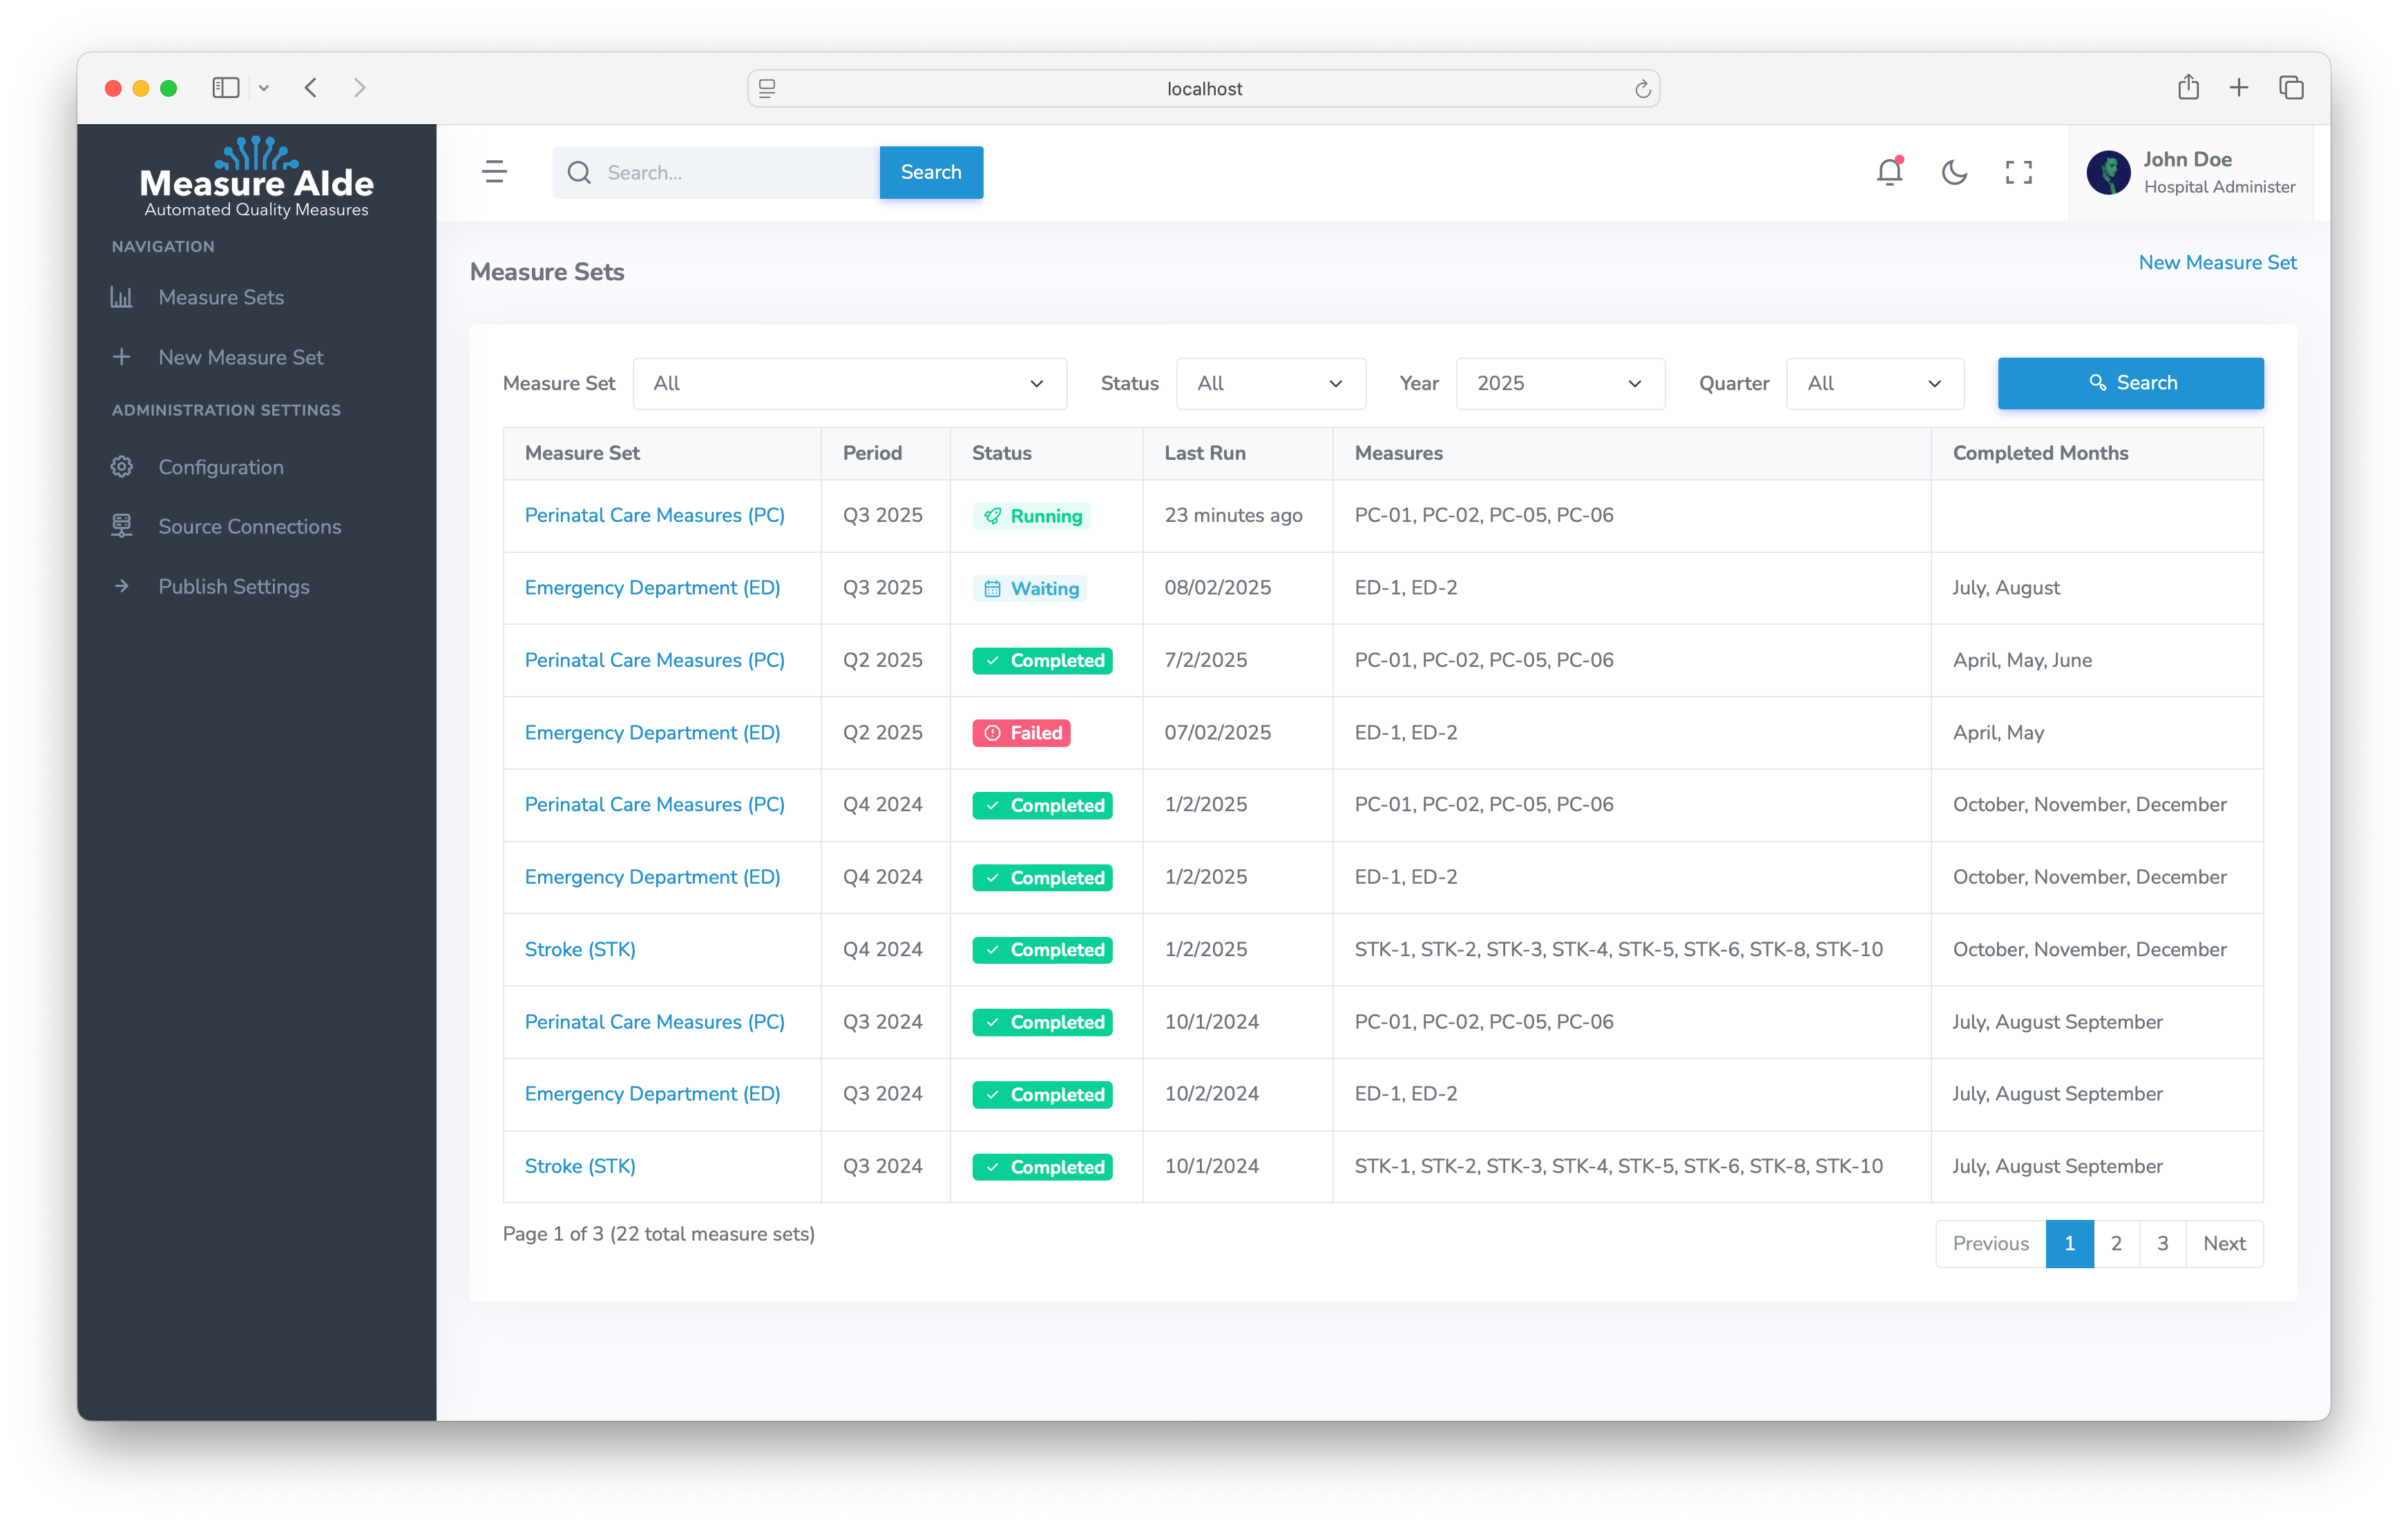Collapse sidebar with the hamburger menu icon
The image size is (2408, 1523).
point(494,172)
